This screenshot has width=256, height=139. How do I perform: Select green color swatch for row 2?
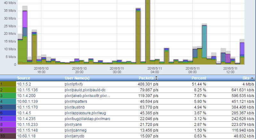point(8,90)
